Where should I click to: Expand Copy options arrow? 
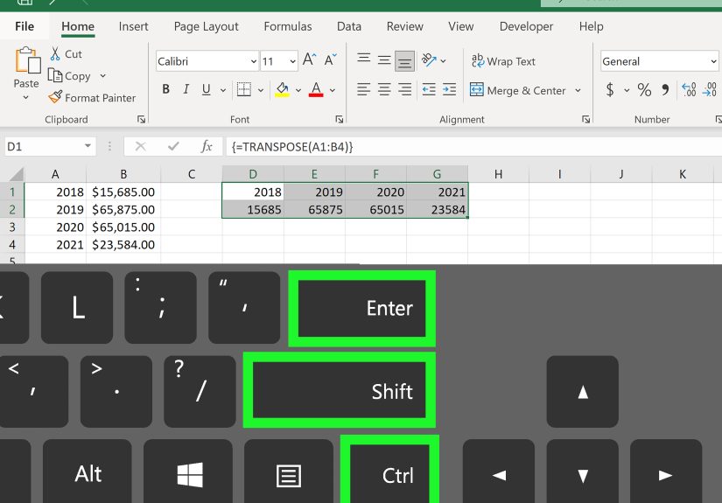click(102, 76)
